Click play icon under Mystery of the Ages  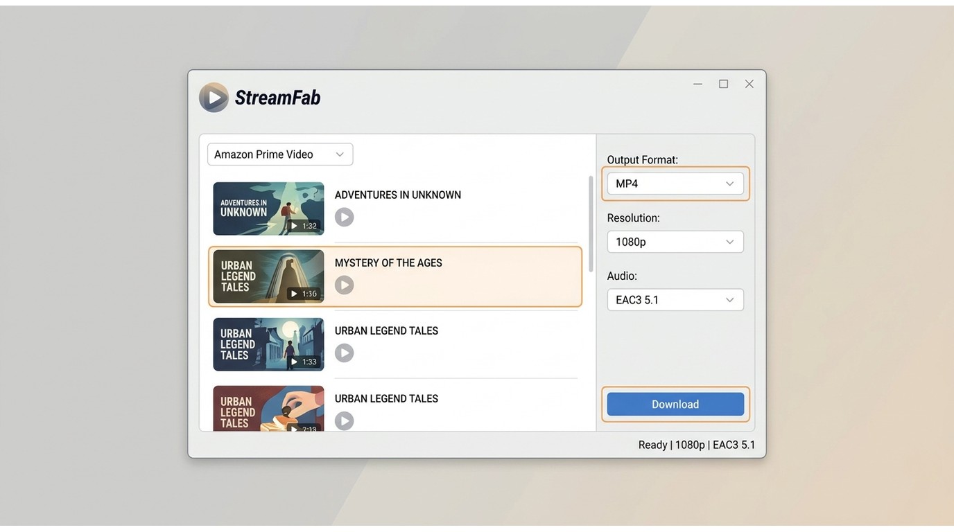pyautogui.click(x=344, y=285)
